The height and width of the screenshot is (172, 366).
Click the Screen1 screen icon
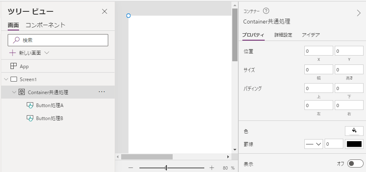pyautogui.click(x=14, y=79)
